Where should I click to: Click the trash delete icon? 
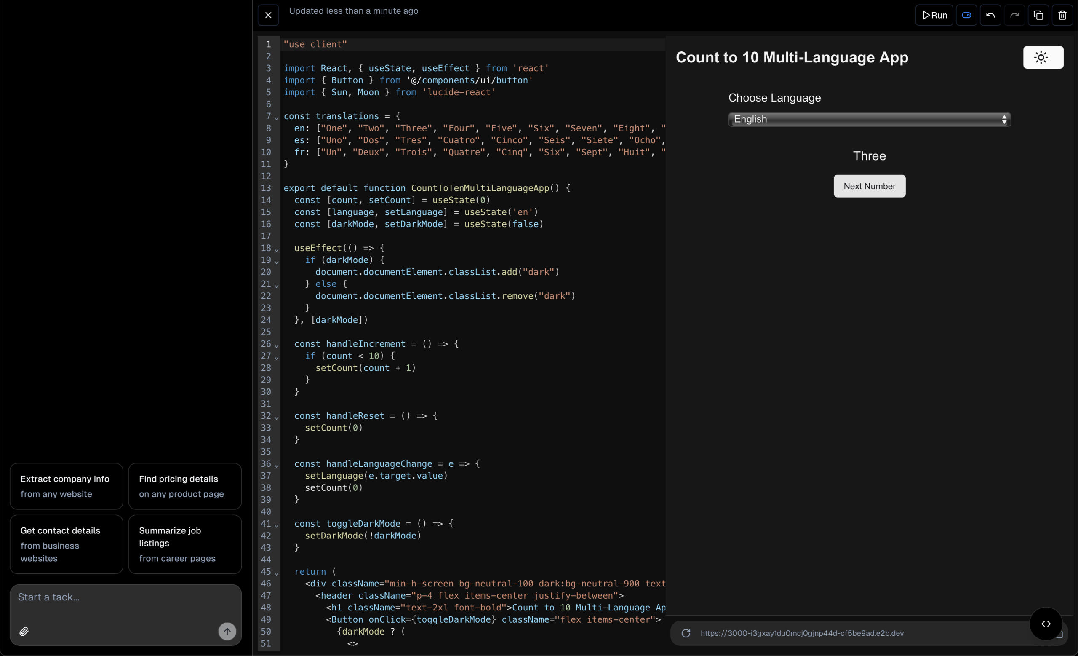pos(1062,15)
